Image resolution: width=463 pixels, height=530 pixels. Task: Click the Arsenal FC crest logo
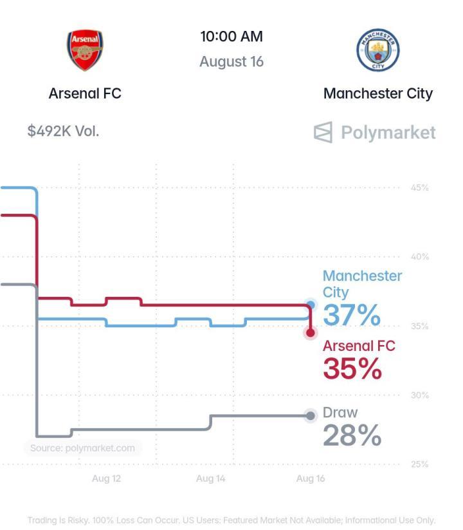85,50
